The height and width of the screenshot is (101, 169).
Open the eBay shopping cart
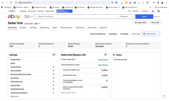point(158,11)
